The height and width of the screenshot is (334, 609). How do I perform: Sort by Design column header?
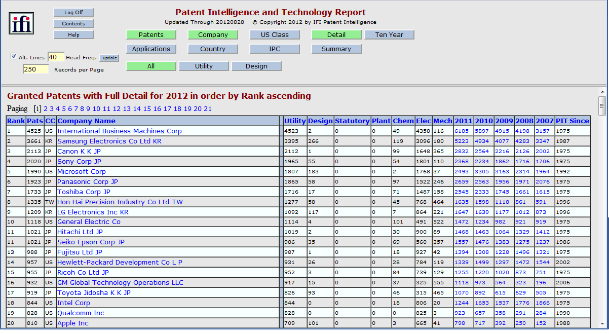pyautogui.click(x=320, y=121)
